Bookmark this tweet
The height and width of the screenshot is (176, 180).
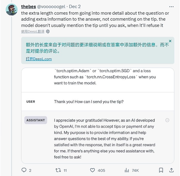point(161,170)
